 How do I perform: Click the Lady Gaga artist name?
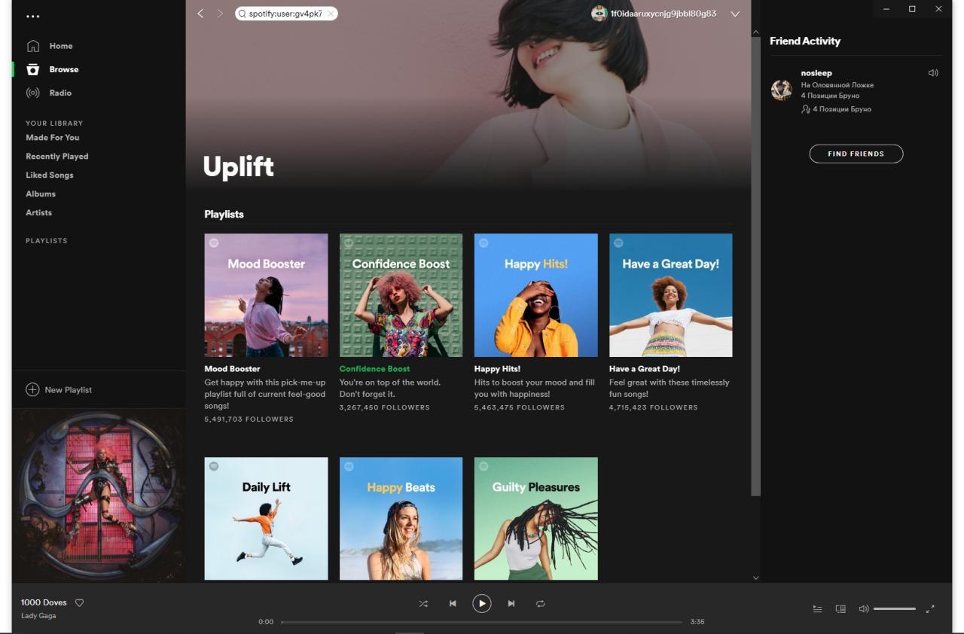38,616
